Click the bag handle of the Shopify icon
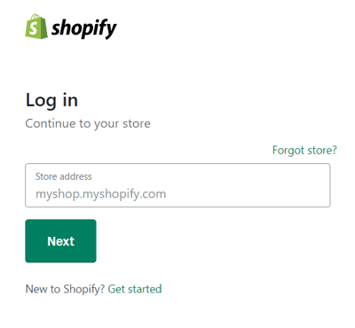Viewport: 355px width, 328px height. [36, 17]
